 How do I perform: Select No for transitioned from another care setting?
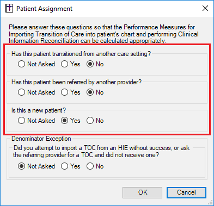pos(95,64)
